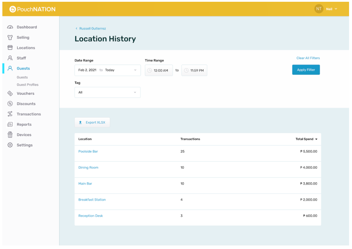This screenshot has width=352, height=249.
Task: Click the clock icon beside 11:59 PM
Action: [186, 71]
